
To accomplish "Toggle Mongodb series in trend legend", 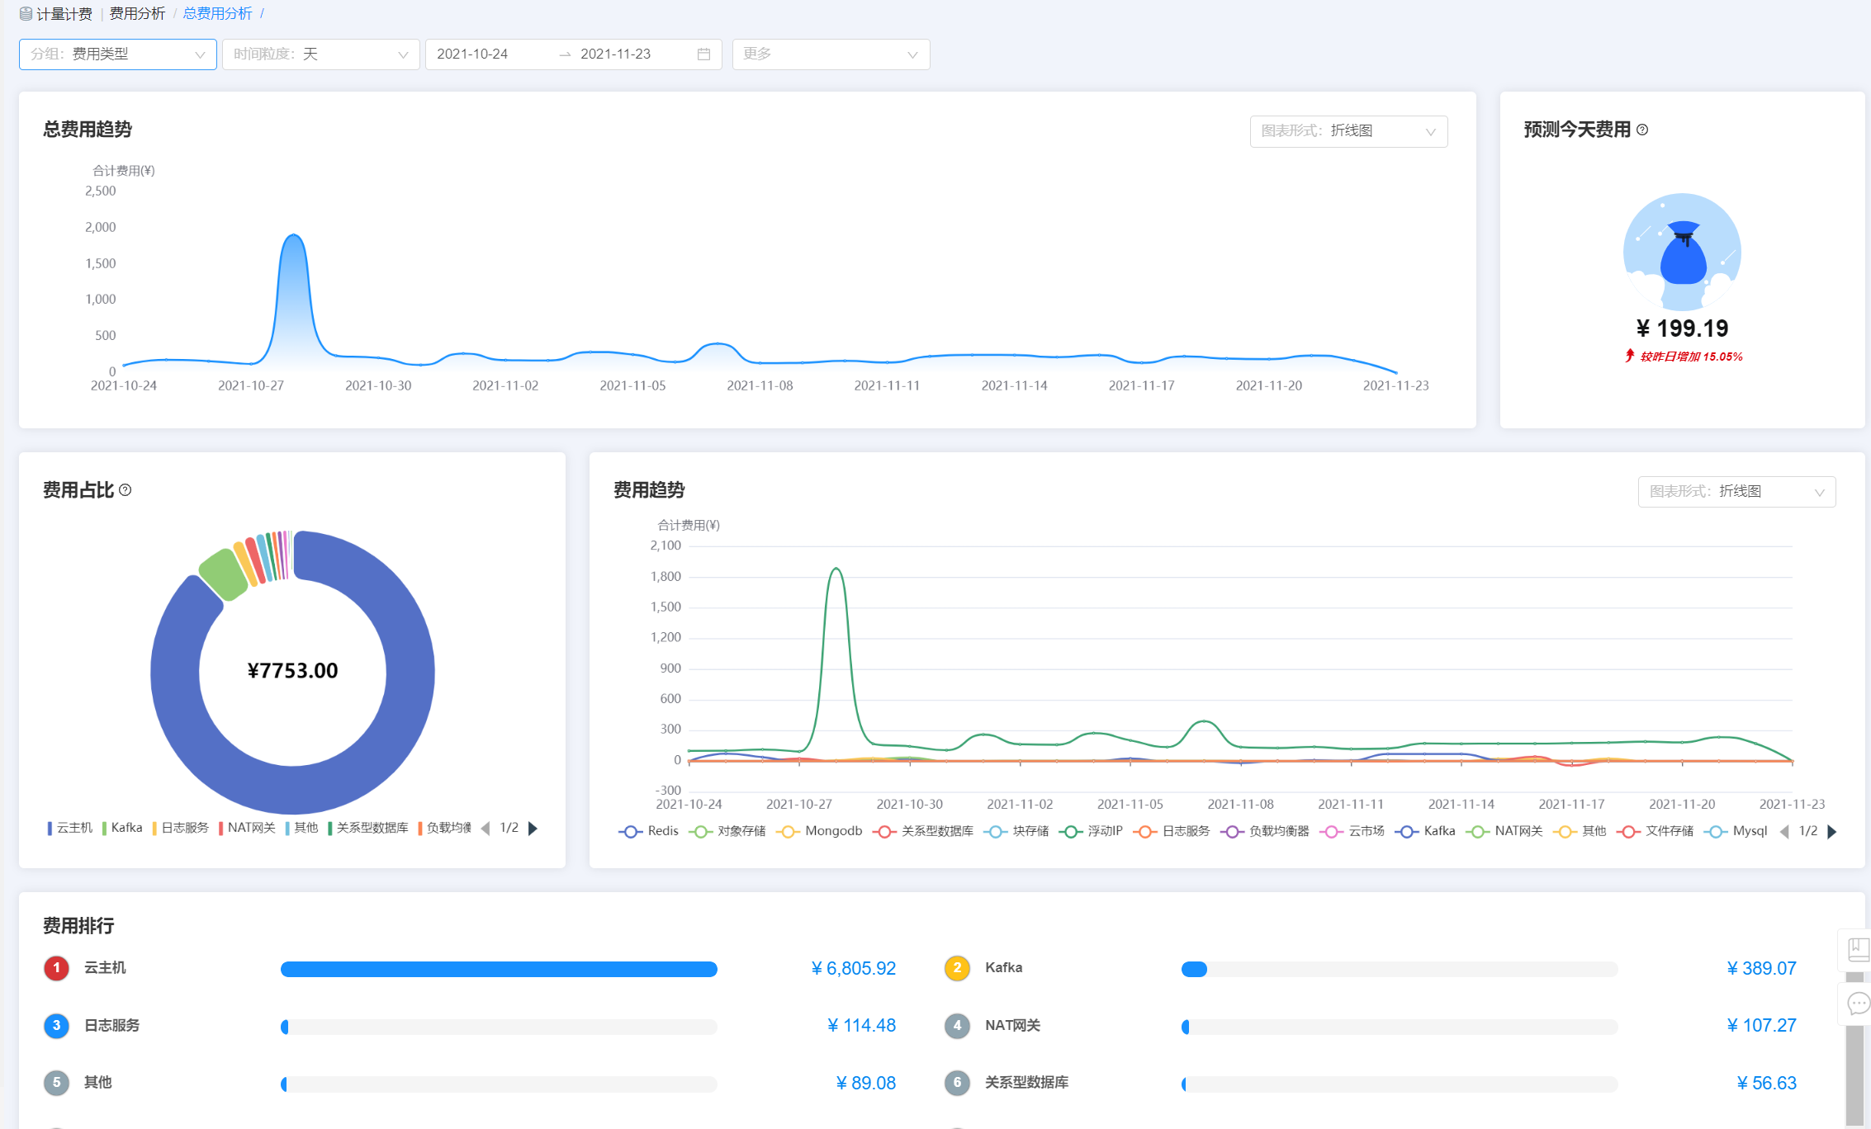I will pos(819,831).
